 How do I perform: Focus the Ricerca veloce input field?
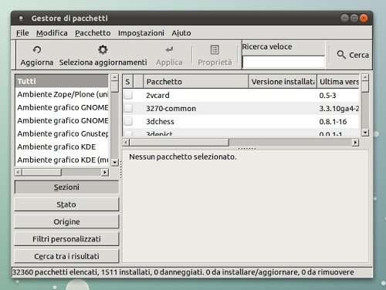(x=283, y=62)
